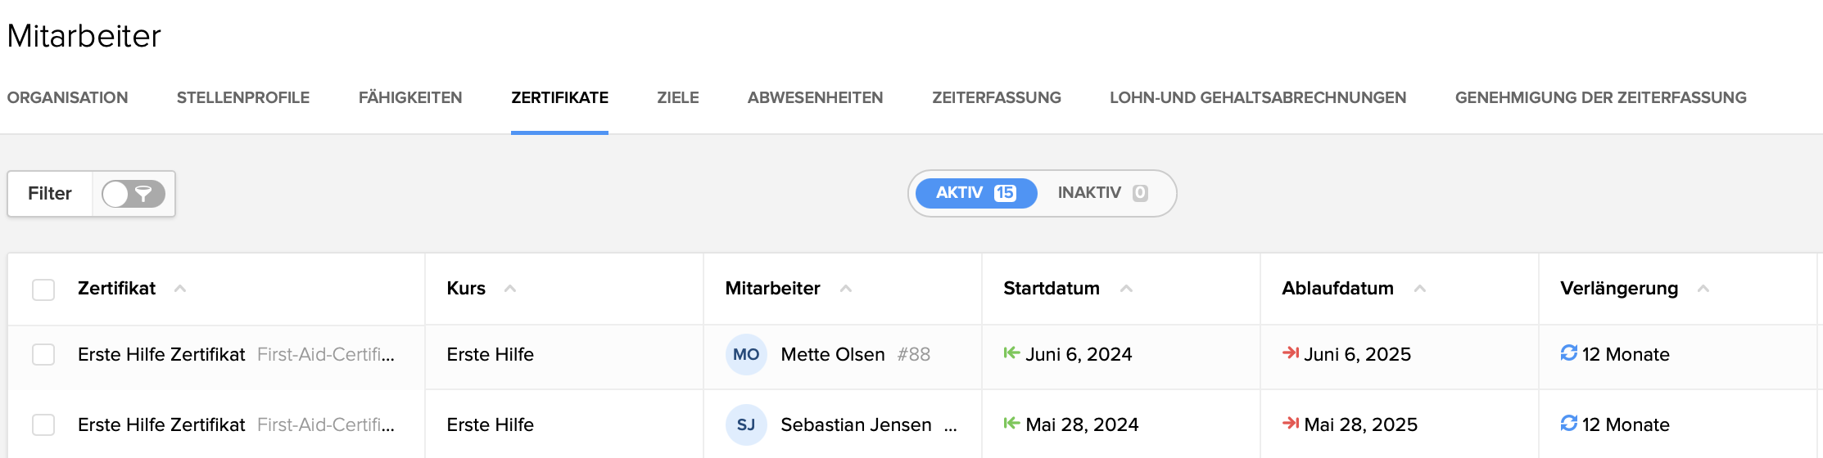Image resolution: width=1823 pixels, height=458 pixels.
Task: Click the AKTIV 15 filter button
Action: [975, 193]
